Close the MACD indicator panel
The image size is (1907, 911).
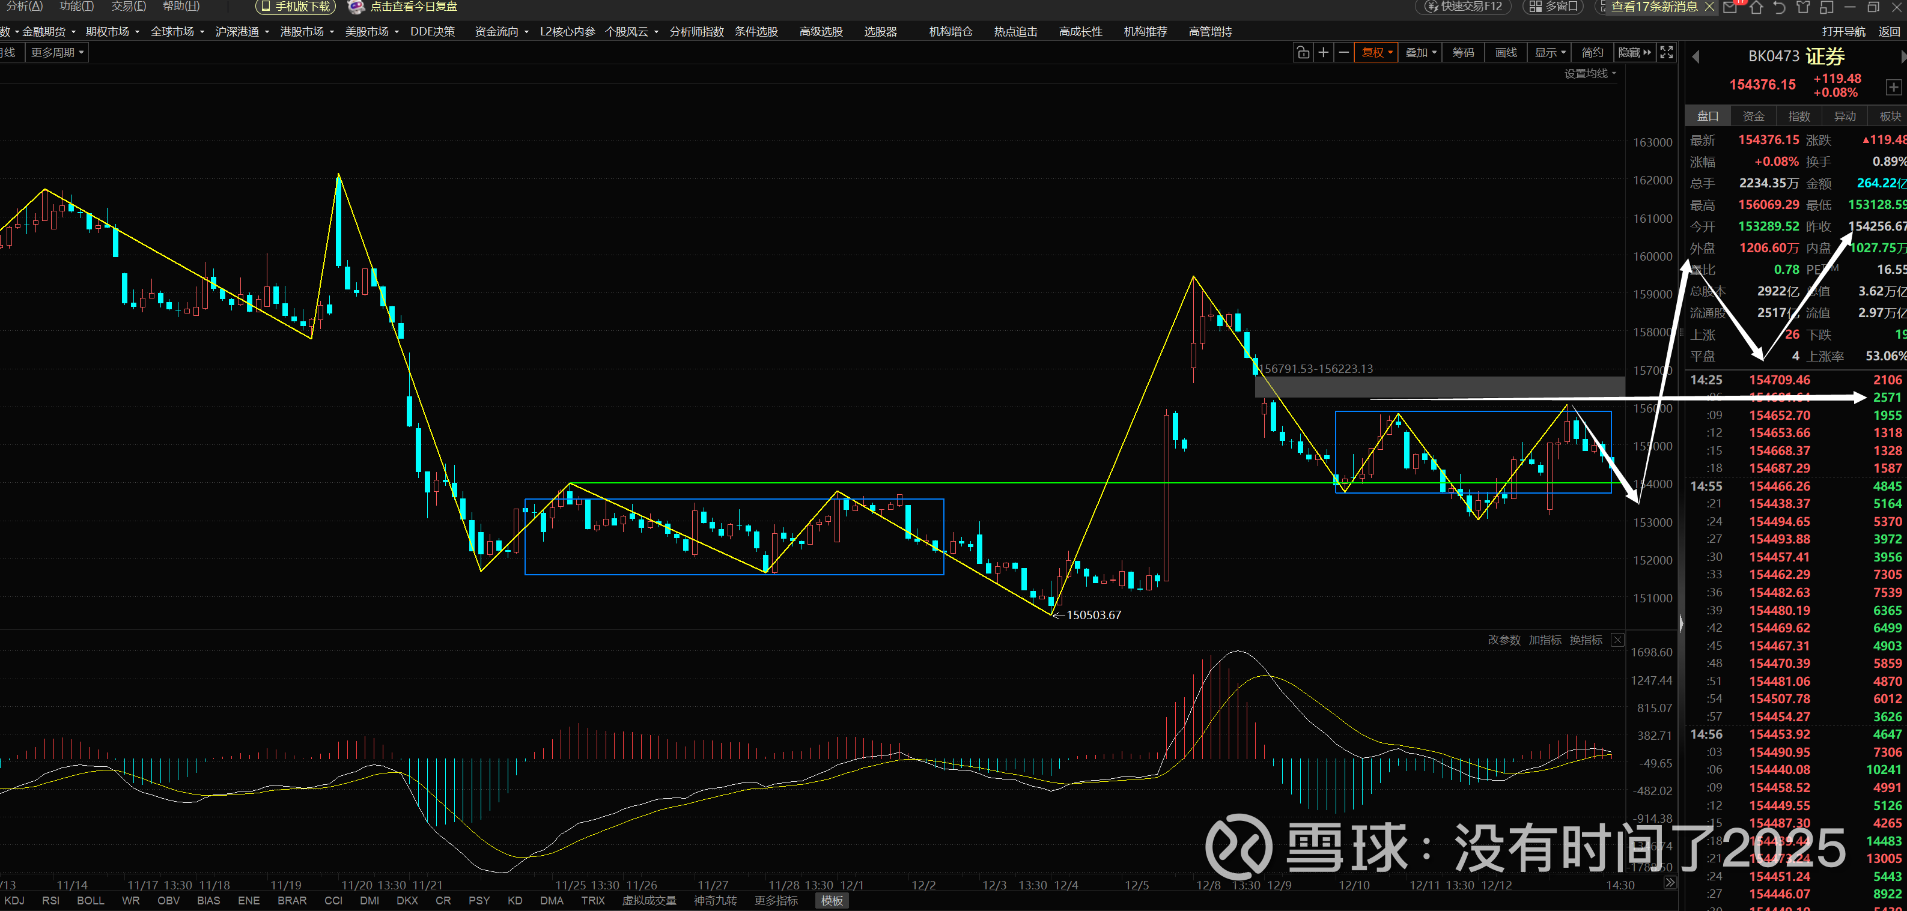[1617, 640]
